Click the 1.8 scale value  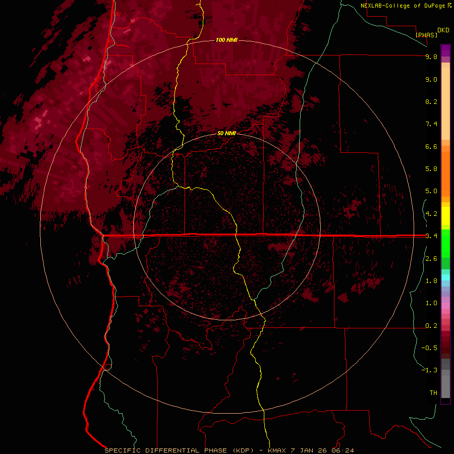[431, 281]
